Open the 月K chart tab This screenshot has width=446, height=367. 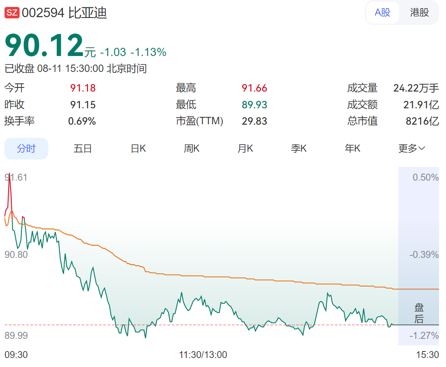coord(245,148)
